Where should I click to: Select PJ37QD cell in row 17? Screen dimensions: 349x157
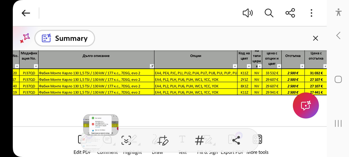click(29, 80)
